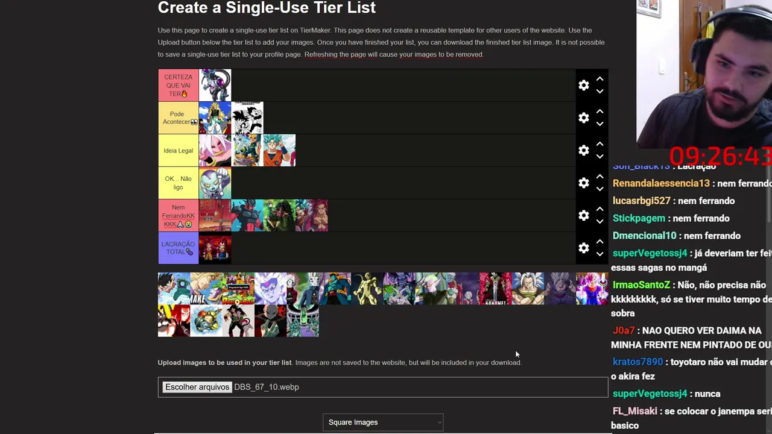
Task: Select the first image in Pode Acontecer tier
Action: [x=215, y=118]
